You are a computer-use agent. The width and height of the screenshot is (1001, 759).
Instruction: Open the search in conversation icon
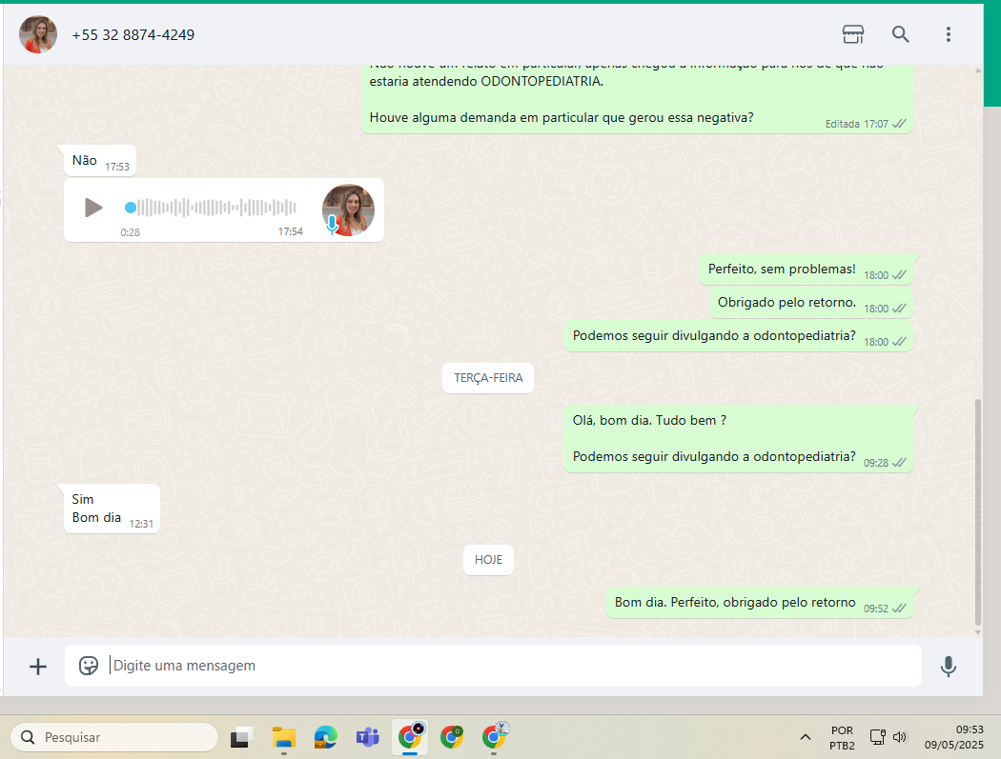point(900,34)
